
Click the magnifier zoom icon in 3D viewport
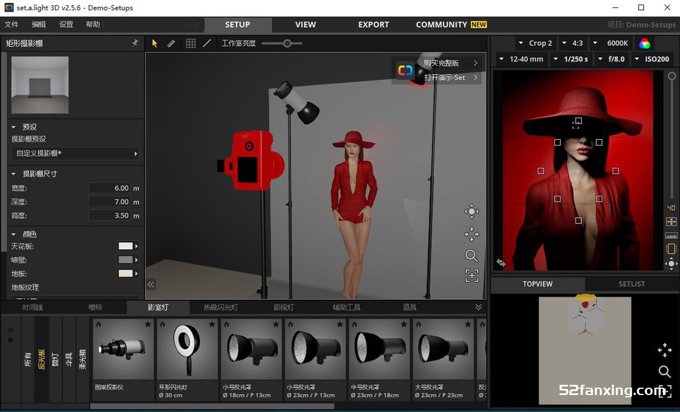(x=471, y=256)
